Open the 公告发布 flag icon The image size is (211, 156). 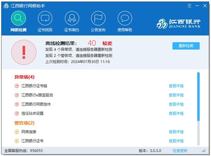98,18
